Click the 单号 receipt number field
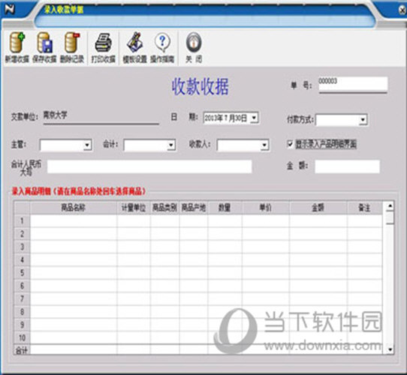Screen dimensions: 407x375 [353, 84]
